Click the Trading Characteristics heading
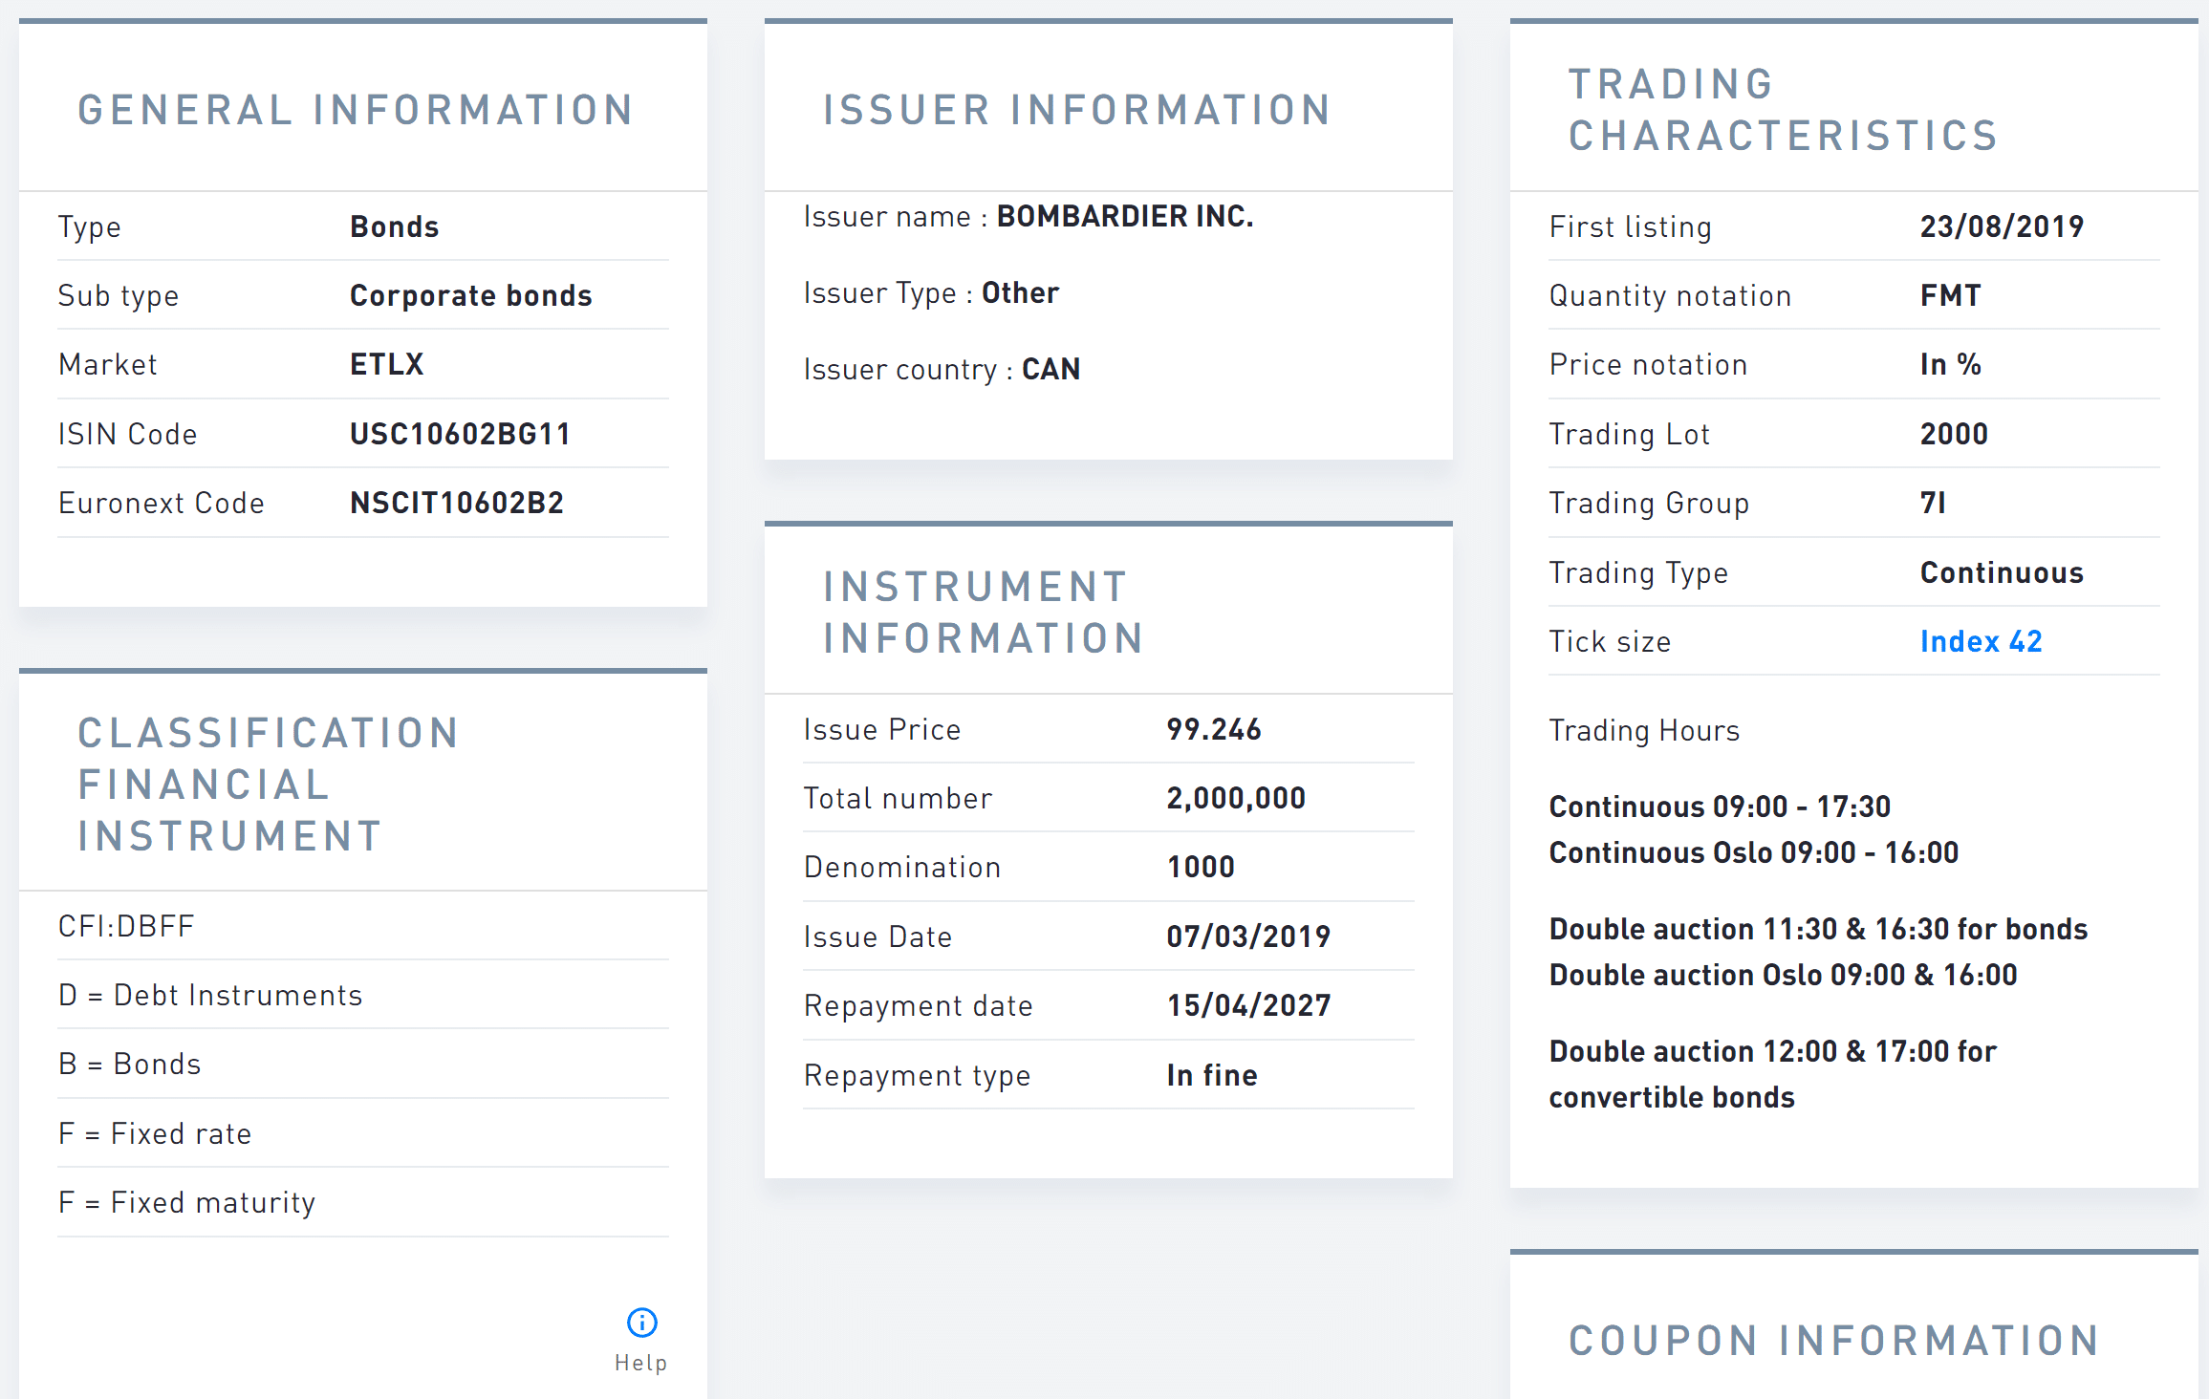2209x1399 pixels. (x=1784, y=110)
